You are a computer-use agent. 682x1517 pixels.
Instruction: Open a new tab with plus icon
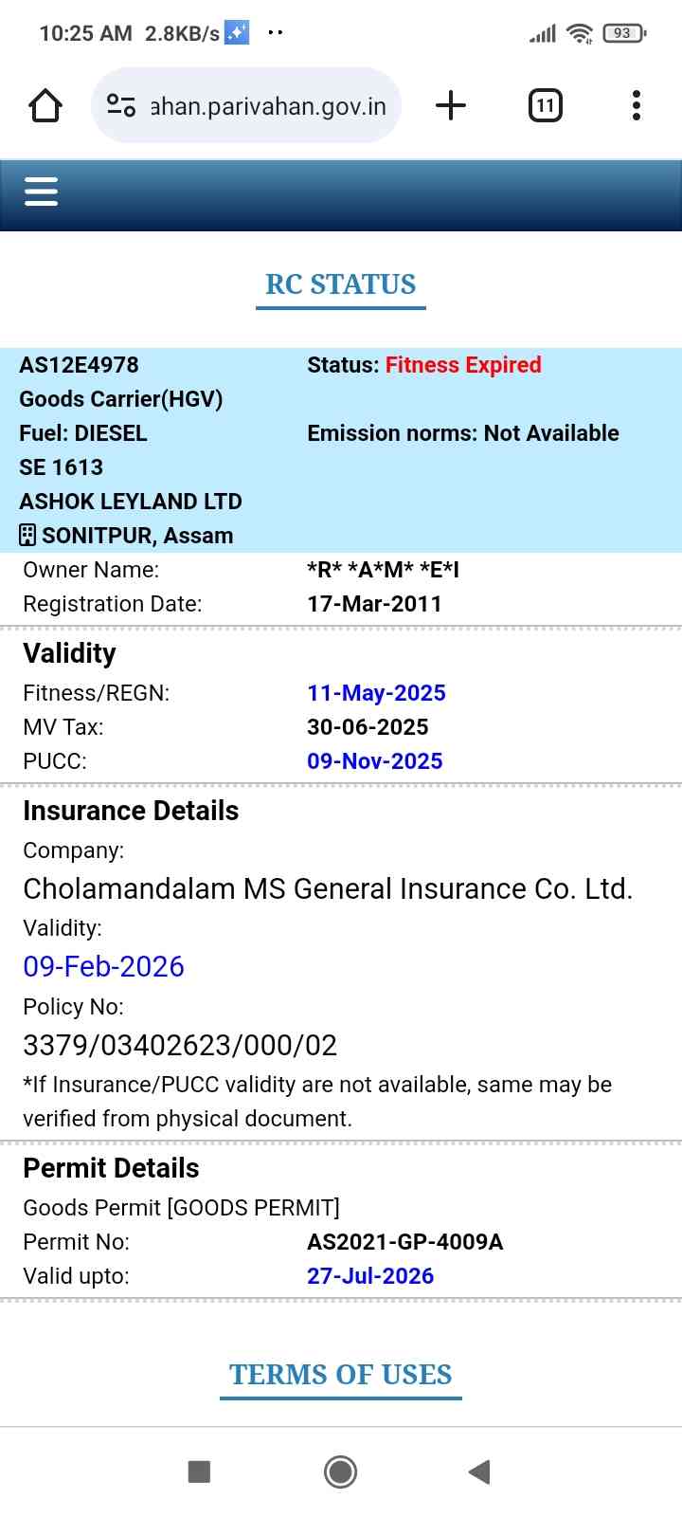[x=451, y=105]
